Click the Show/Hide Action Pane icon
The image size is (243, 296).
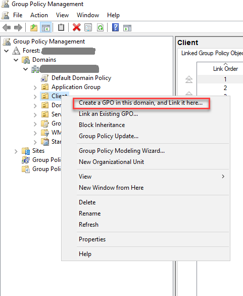tap(127, 28)
